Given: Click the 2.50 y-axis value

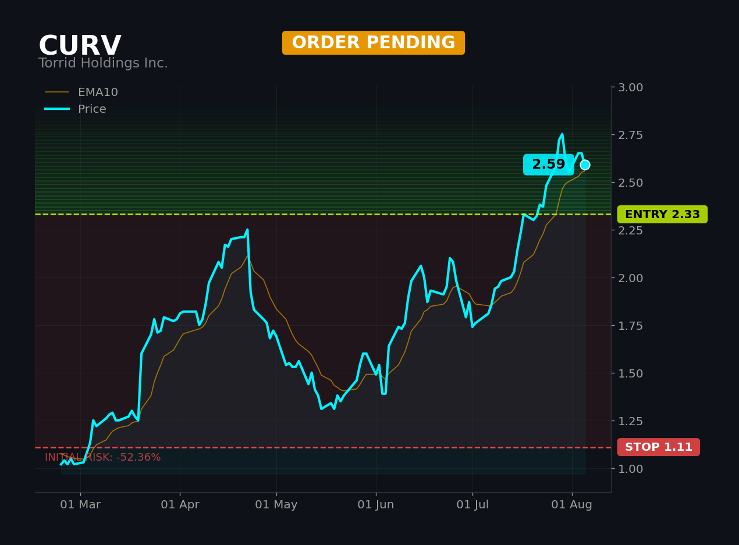Looking at the screenshot, I should pos(631,183).
